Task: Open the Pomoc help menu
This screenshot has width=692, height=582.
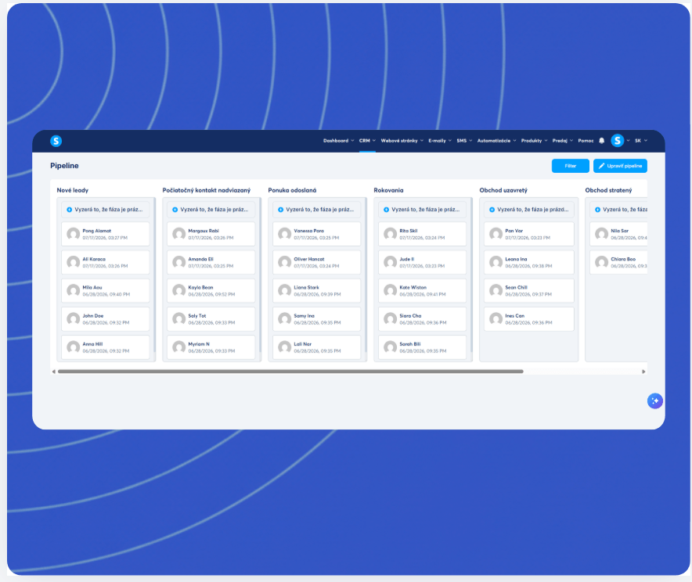Action: tap(586, 141)
